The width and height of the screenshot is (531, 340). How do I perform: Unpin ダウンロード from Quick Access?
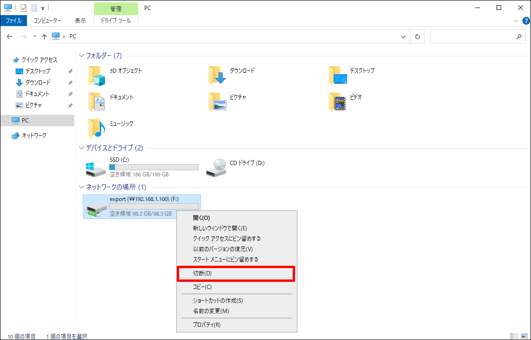[x=70, y=83]
